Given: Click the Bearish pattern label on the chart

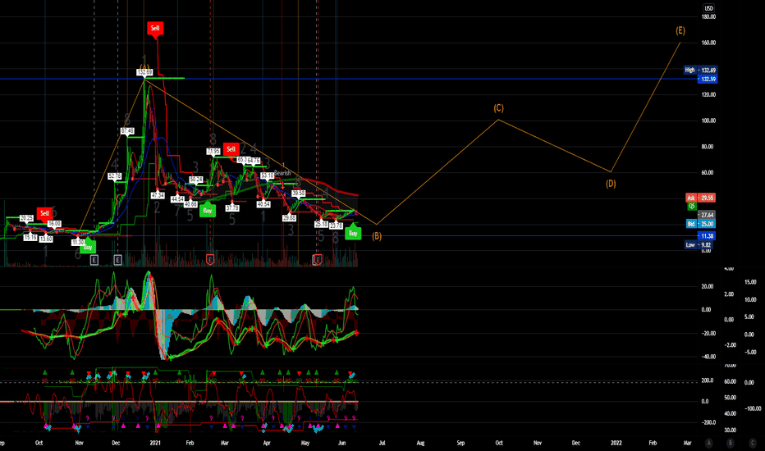Looking at the screenshot, I should tap(282, 173).
